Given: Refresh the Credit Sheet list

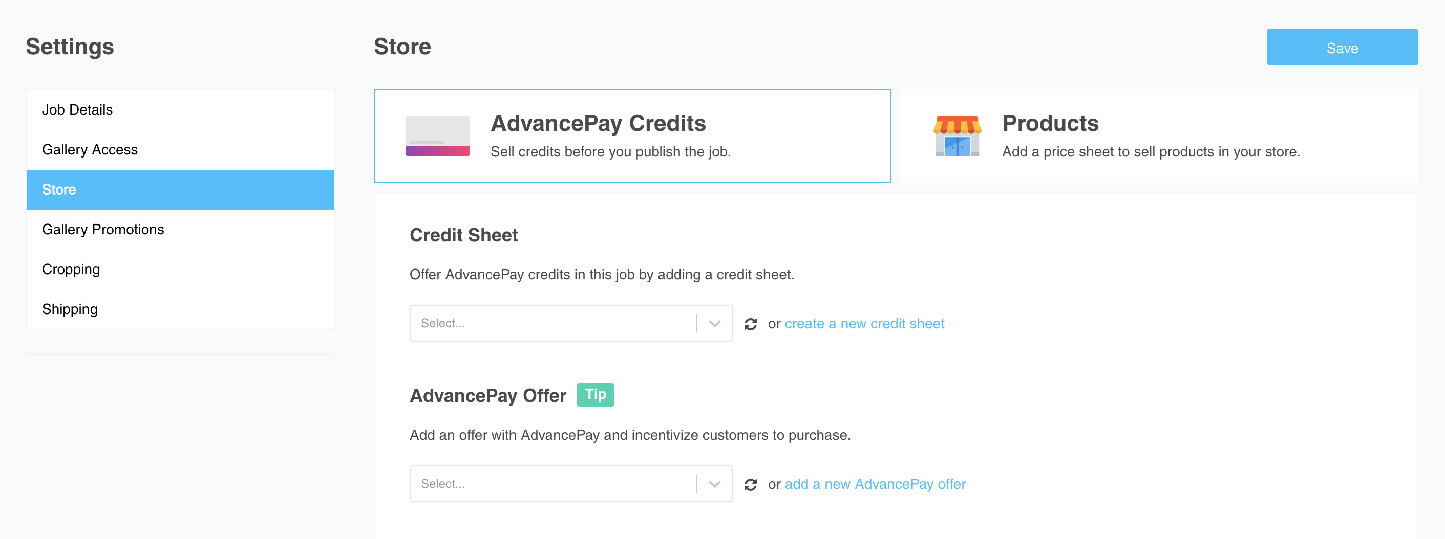Looking at the screenshot, I should [751, 323].
